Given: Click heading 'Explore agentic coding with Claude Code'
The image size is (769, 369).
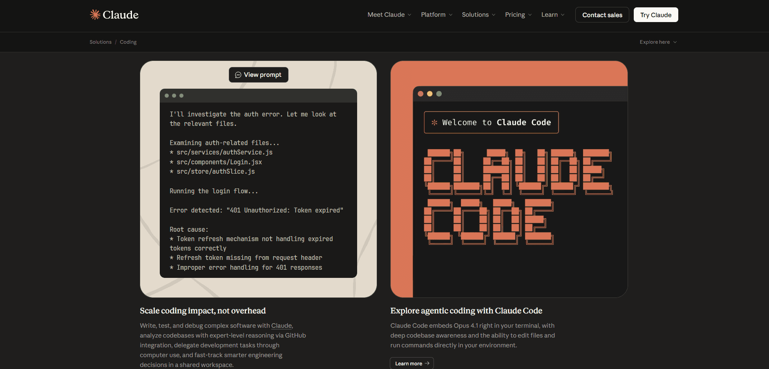Looking at the screenshot, I should coord(466,311).
